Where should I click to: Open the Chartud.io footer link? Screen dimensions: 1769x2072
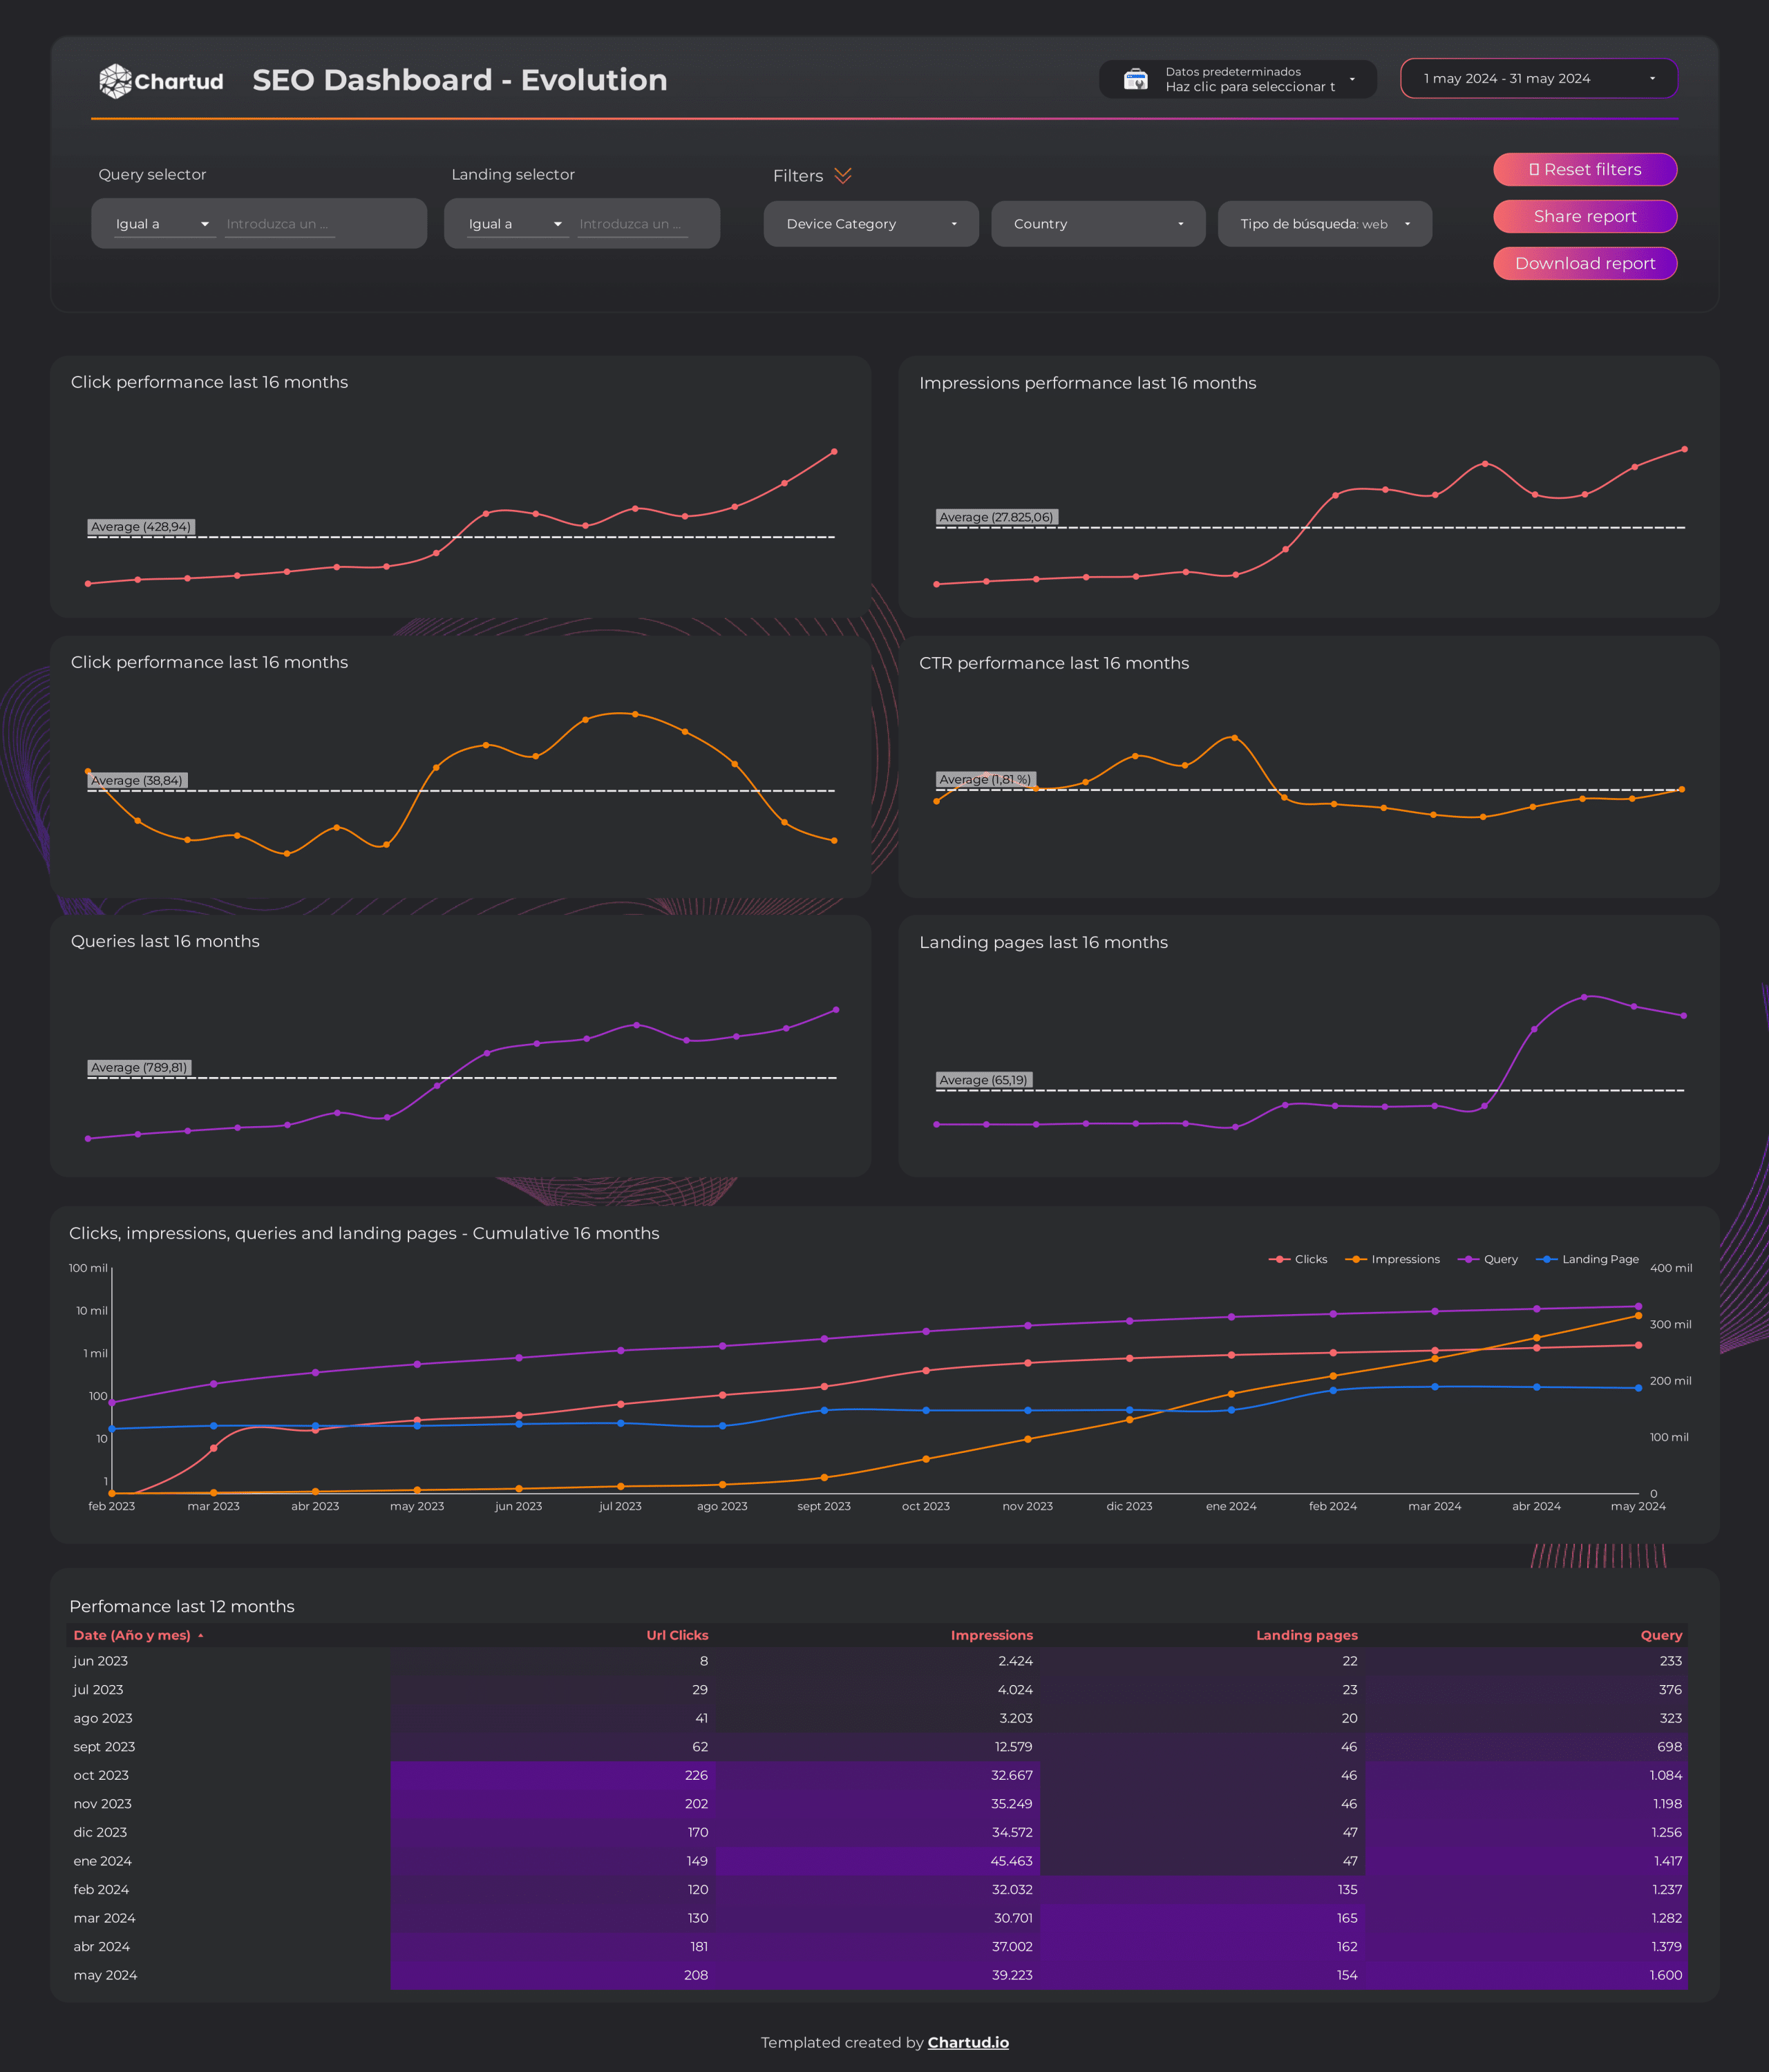coord(967,2043)
